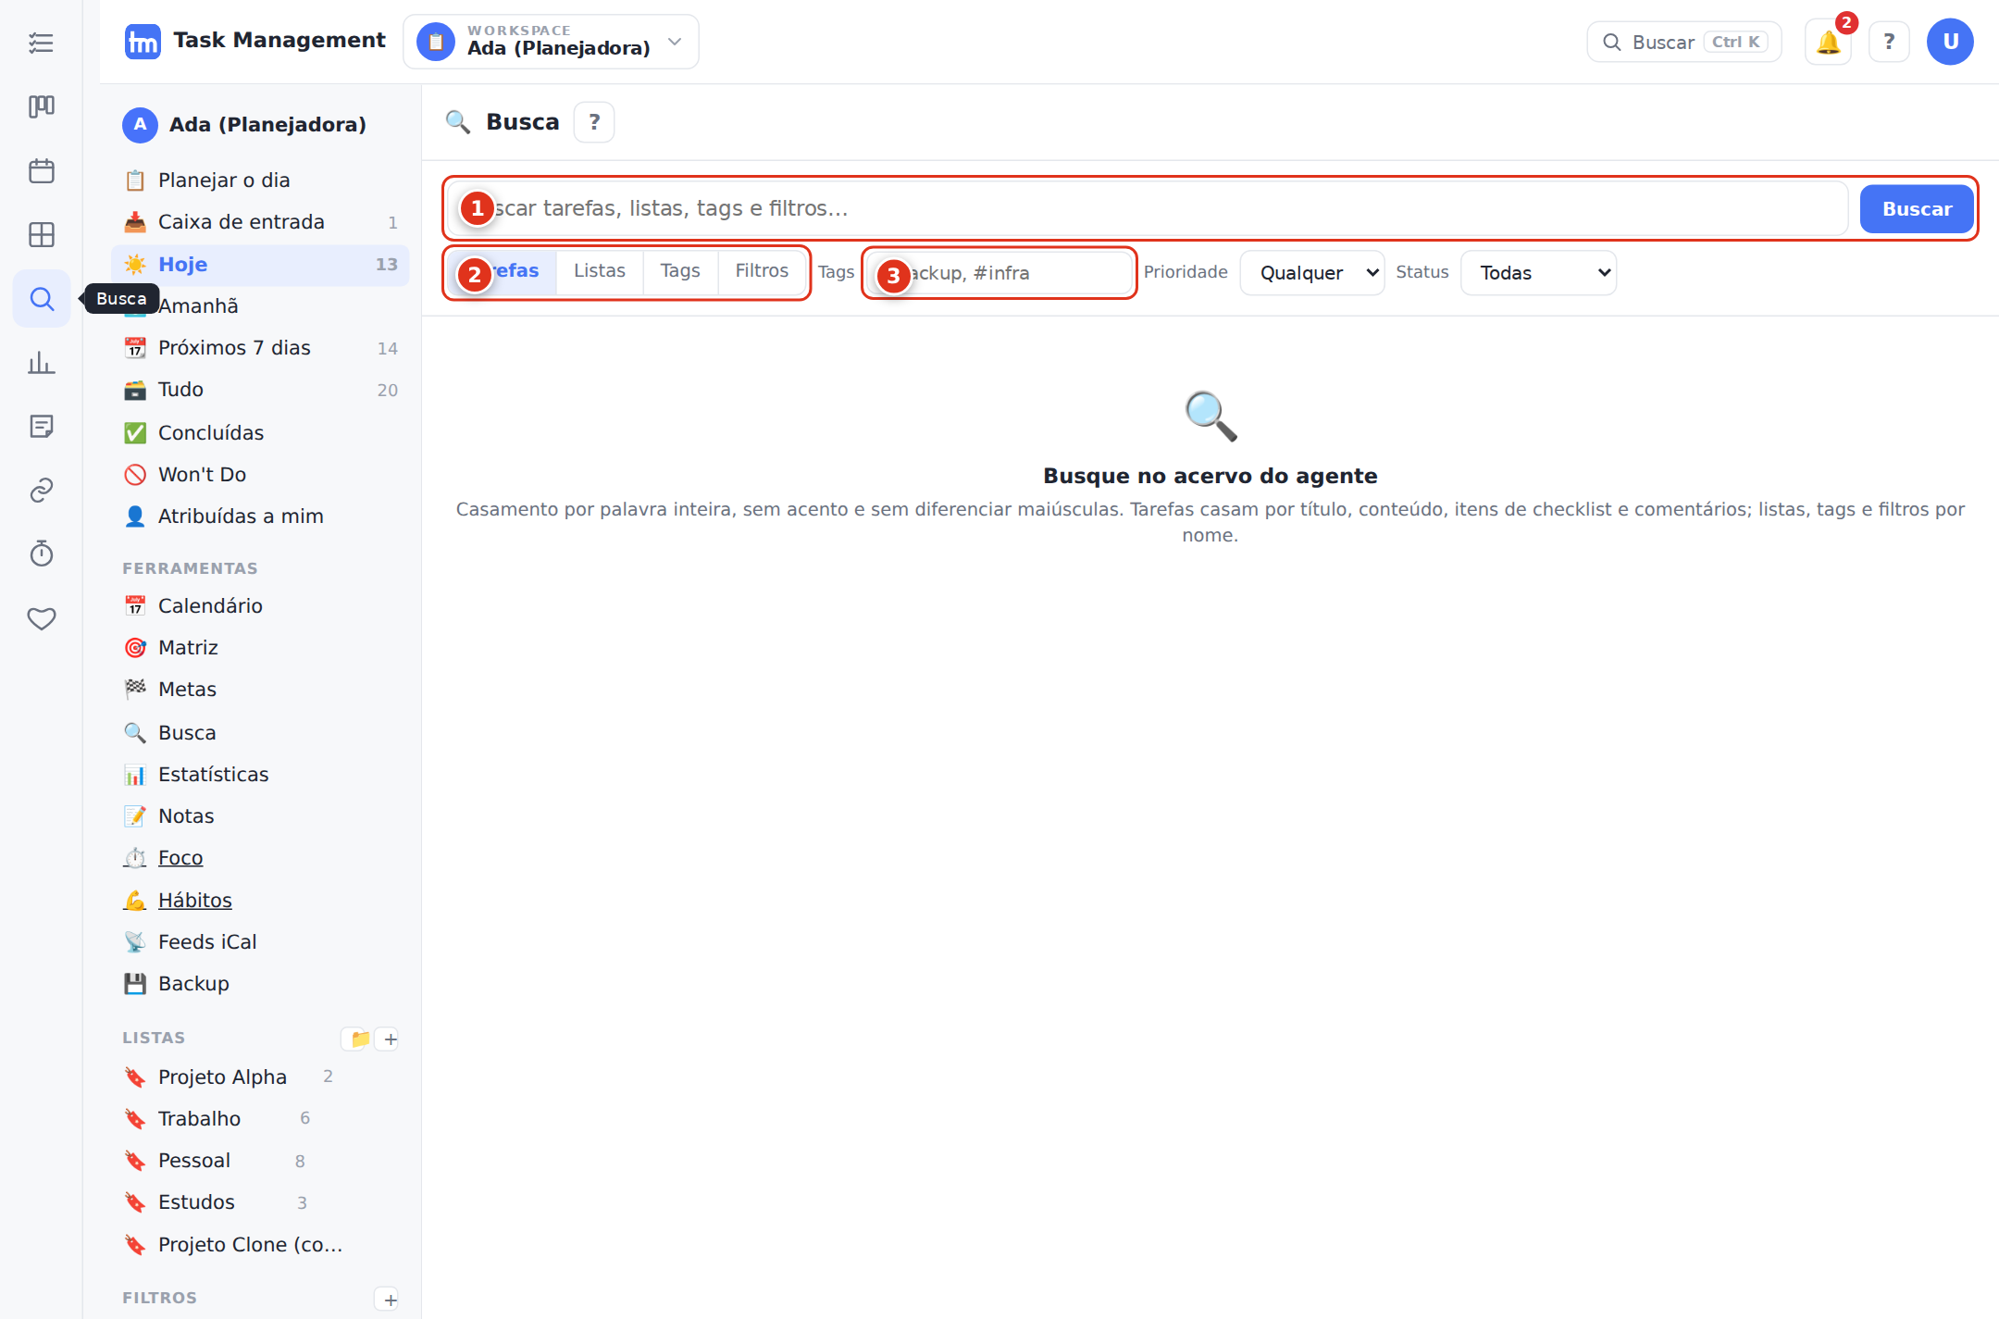This screenshot has height=1319, width=1999.
Task: Open the notes icon in left rail
Action: (x=42, y=426)
